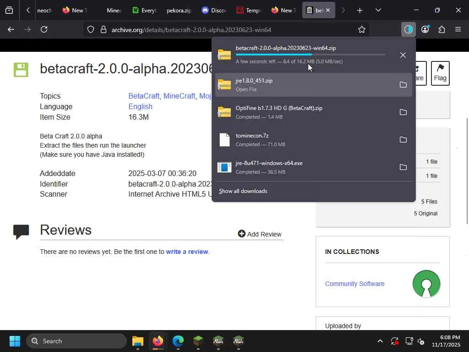Viewport: 469px width, 352px height.
Task: Go back to previous page
Action: [11, 29]
